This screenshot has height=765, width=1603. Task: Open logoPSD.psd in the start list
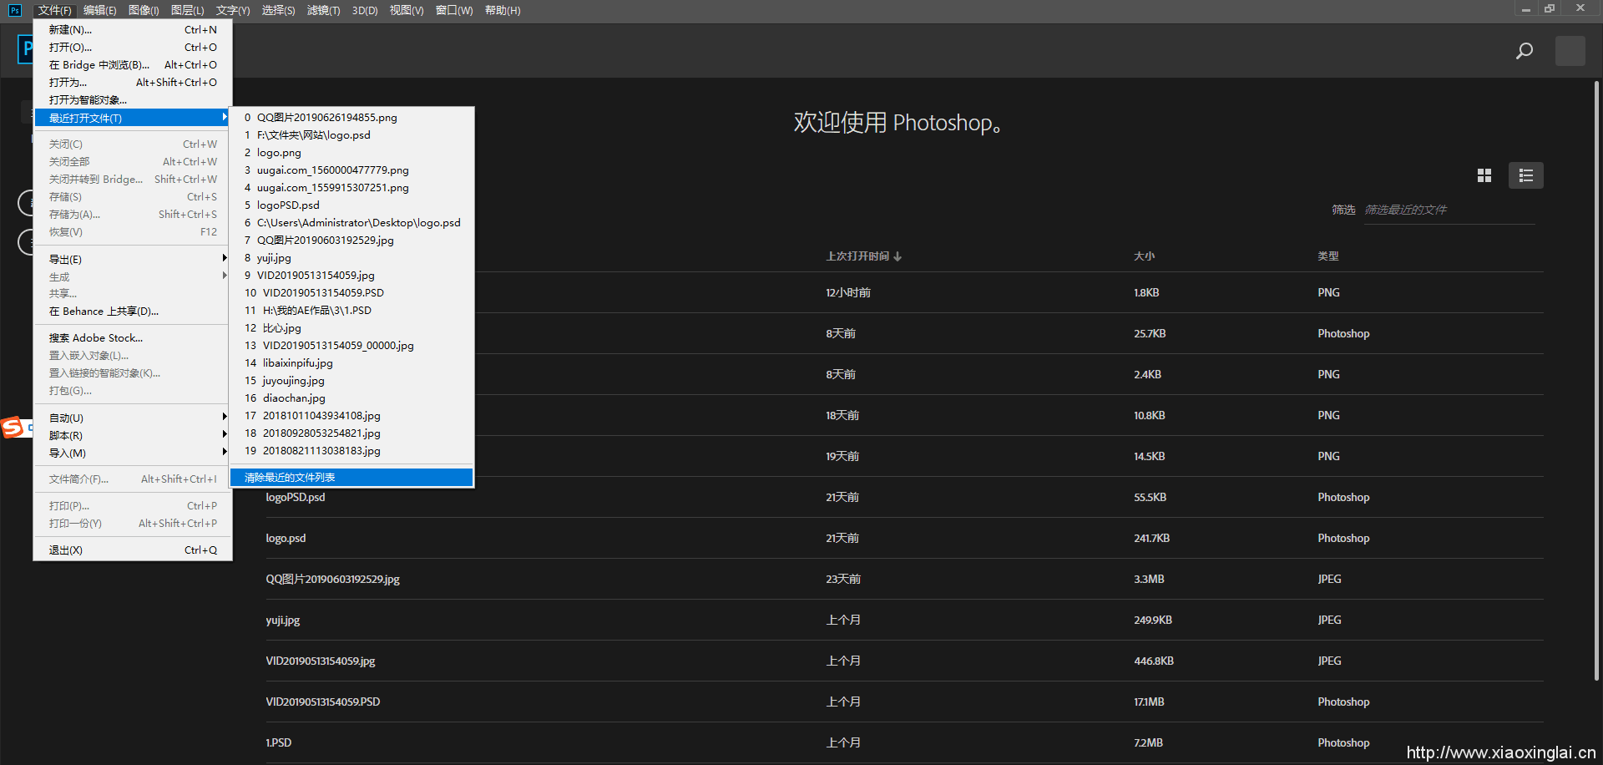click(x=904, y=497)
